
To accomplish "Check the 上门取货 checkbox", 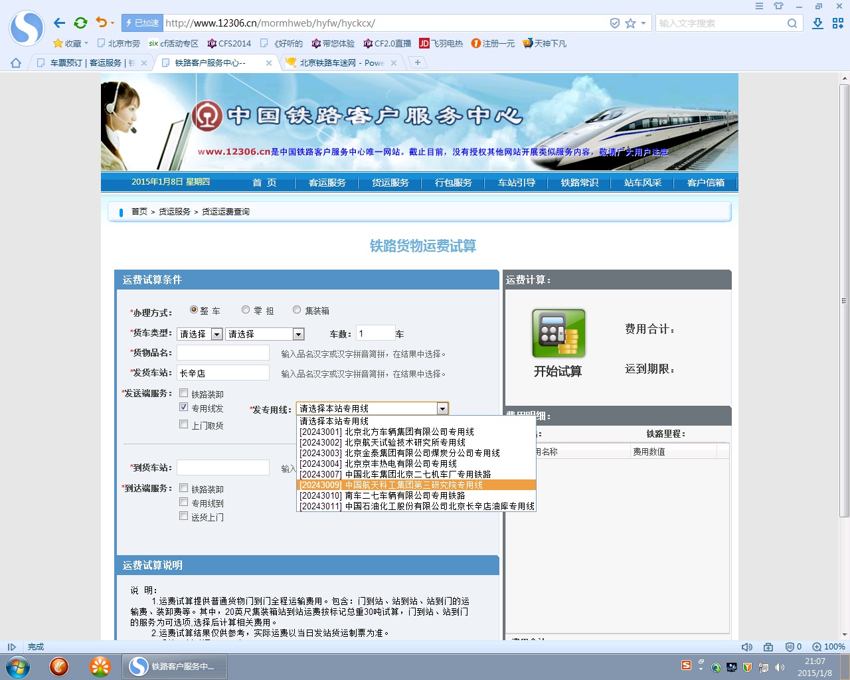I will (x=184, y=424).
